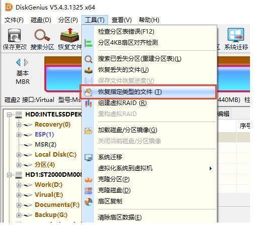Close the open 工具(T) menu
Viewport: 255px width, 226px height.
[x=95, y=20]
